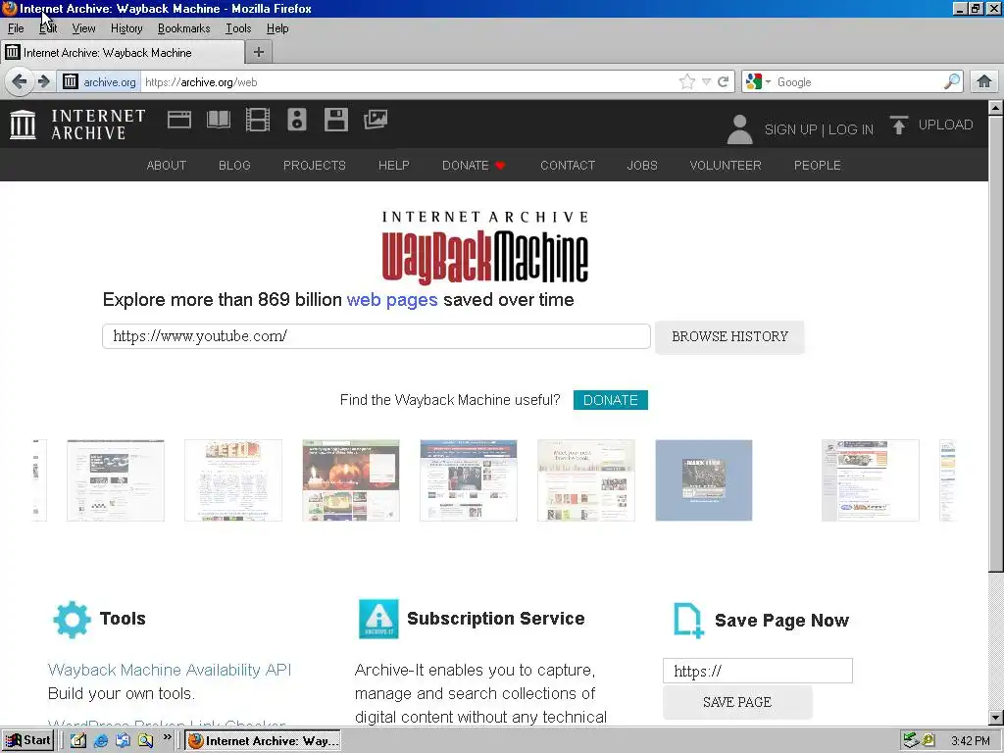Click the Tools gear icon
1004x753 pixels.
72,620
